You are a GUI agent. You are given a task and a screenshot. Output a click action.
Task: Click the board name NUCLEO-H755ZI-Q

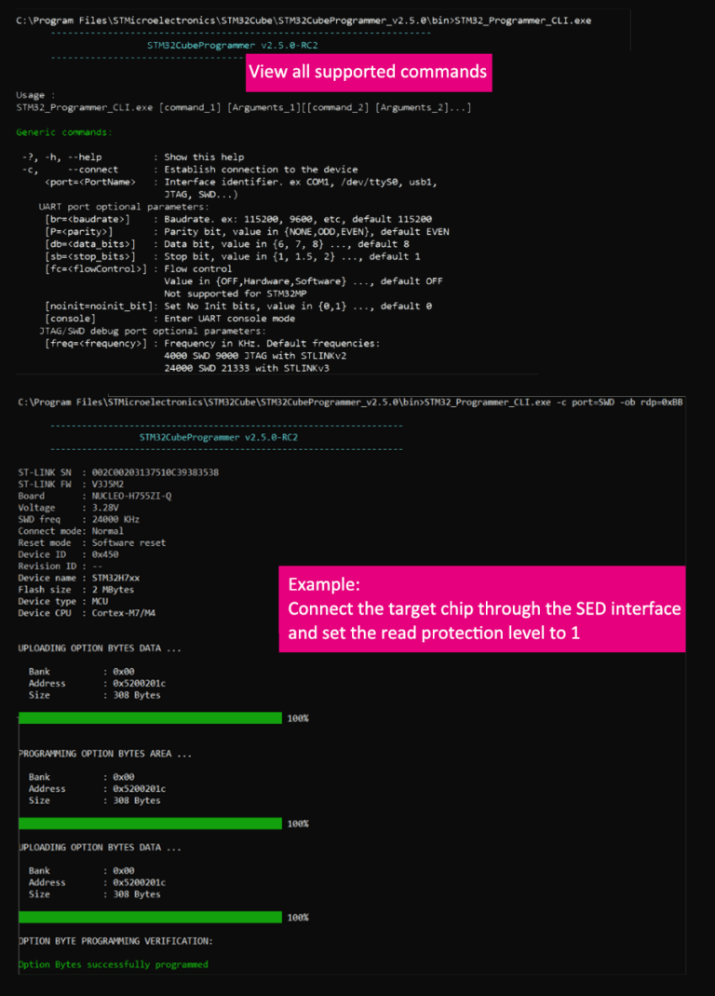[x=136, y=496]
